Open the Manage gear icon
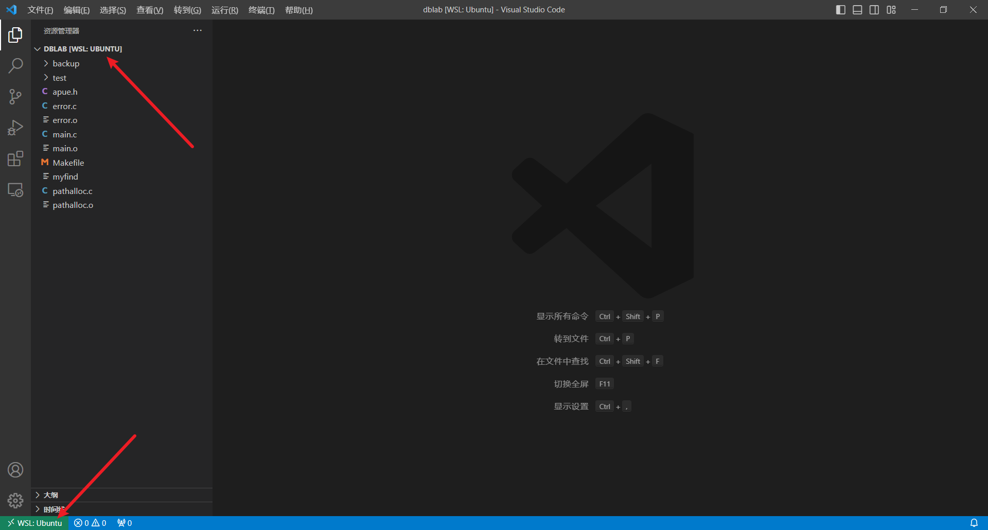988x530 pixels. pos(15,501)
